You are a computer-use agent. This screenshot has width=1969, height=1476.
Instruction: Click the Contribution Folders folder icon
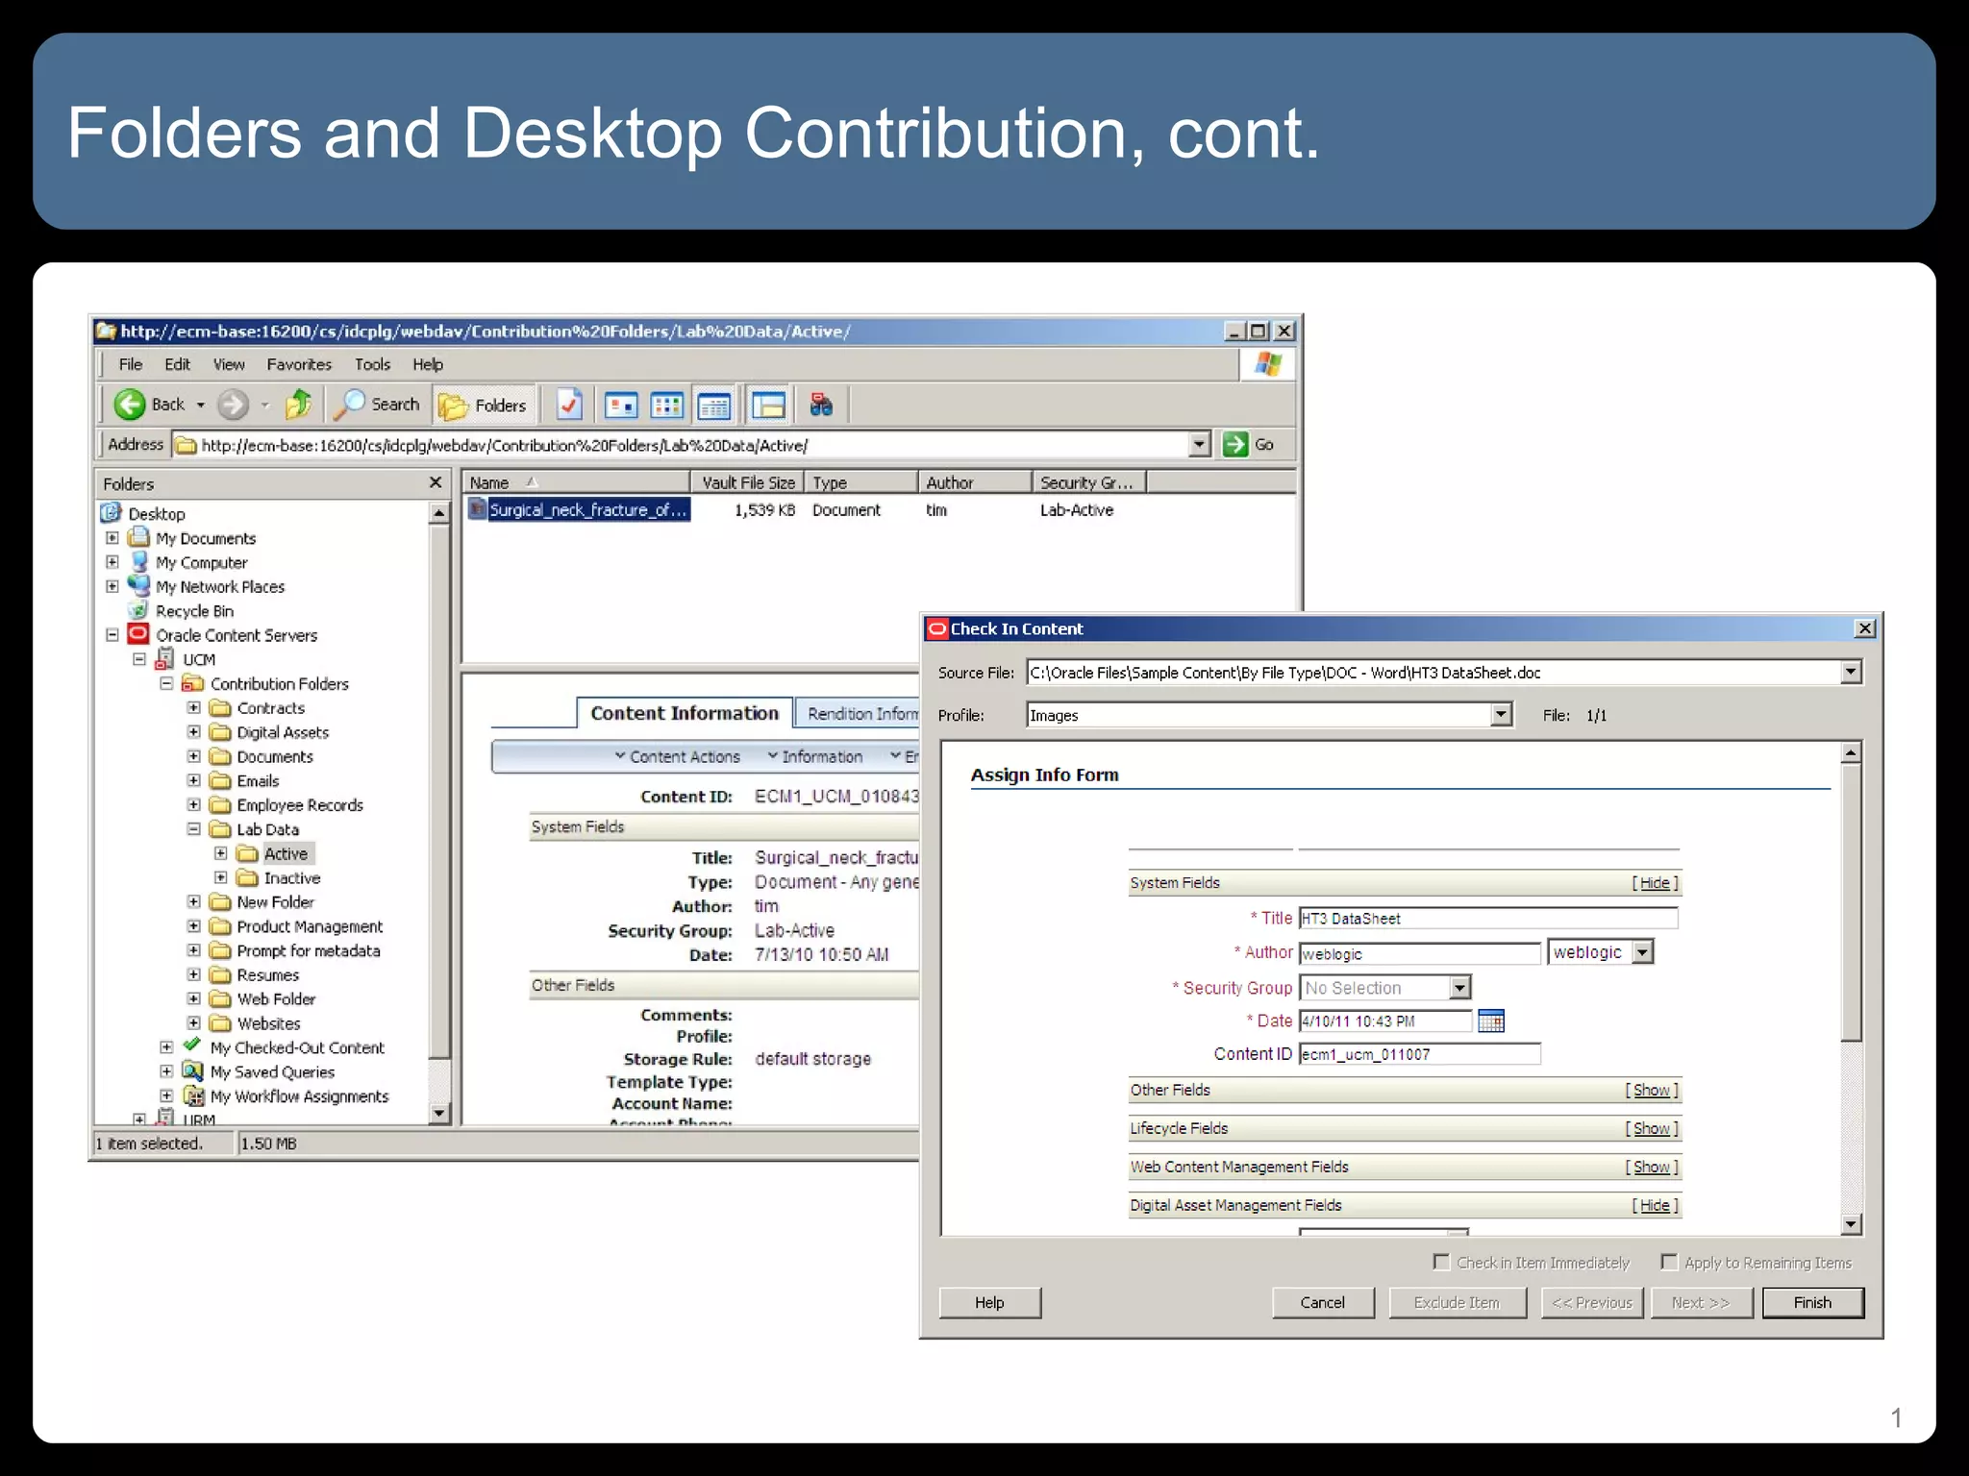[x=193, y=683]
